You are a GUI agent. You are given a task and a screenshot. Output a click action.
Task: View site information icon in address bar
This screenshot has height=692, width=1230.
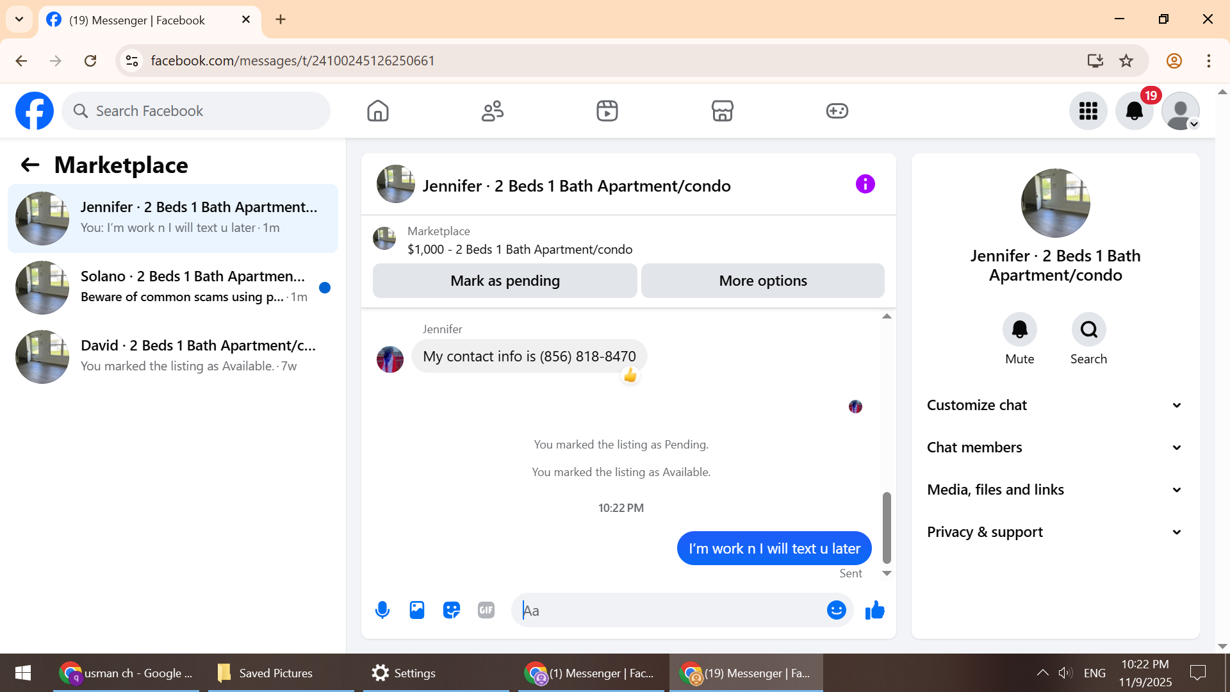pyautogui.click(x=132, y=61)
